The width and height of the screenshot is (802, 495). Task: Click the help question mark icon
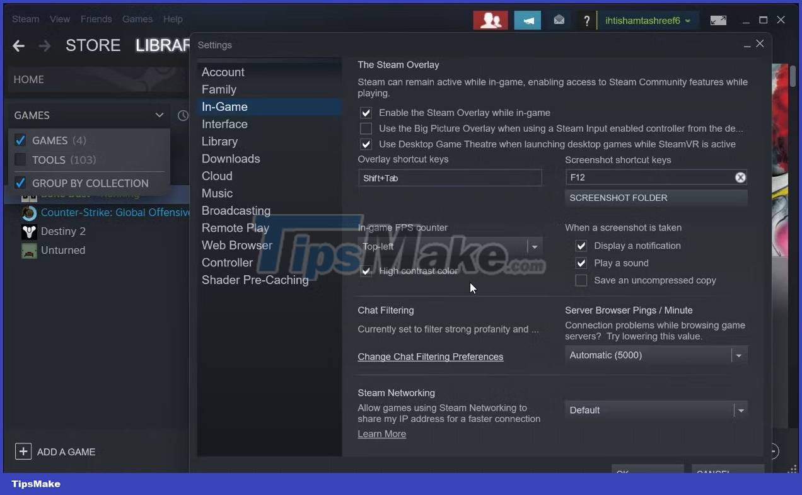point(587,20)
